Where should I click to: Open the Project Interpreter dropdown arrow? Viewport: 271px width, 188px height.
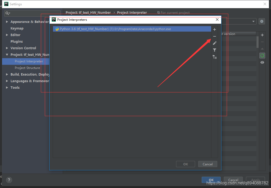253,21
